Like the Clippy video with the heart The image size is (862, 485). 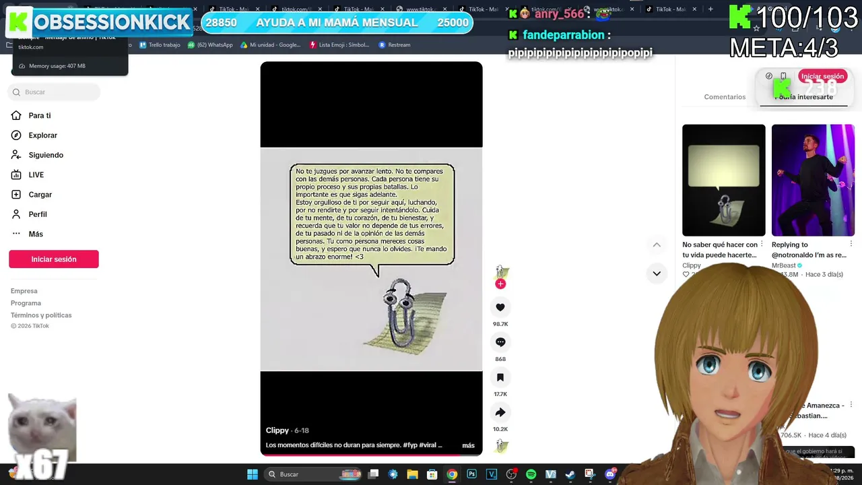tap(500, 307)
